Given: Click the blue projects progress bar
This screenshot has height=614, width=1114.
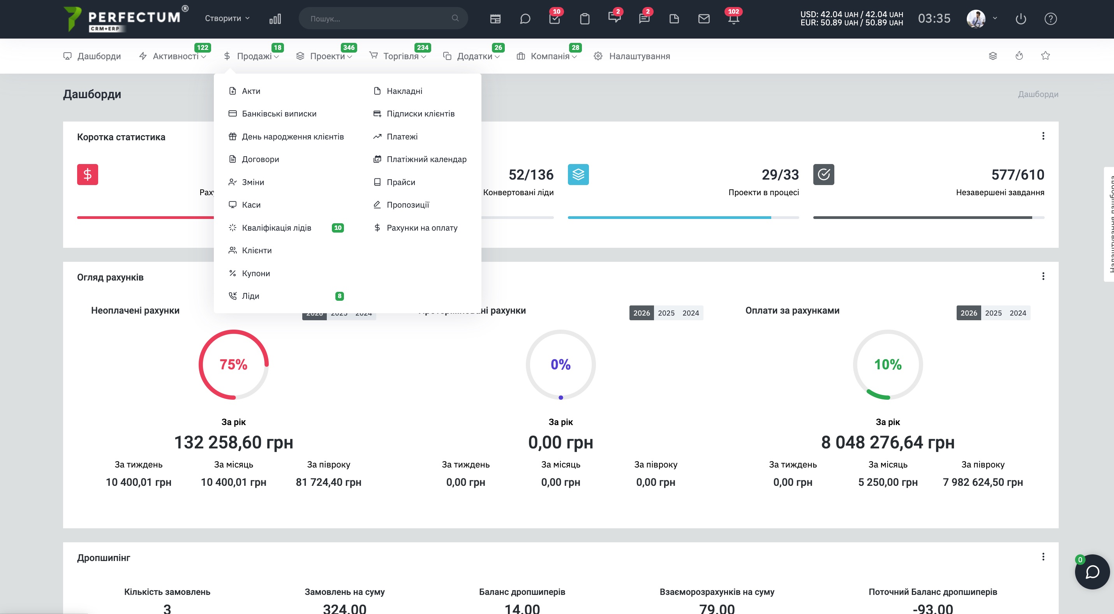Looking at the screenshot, I should (x=683, y=217).
